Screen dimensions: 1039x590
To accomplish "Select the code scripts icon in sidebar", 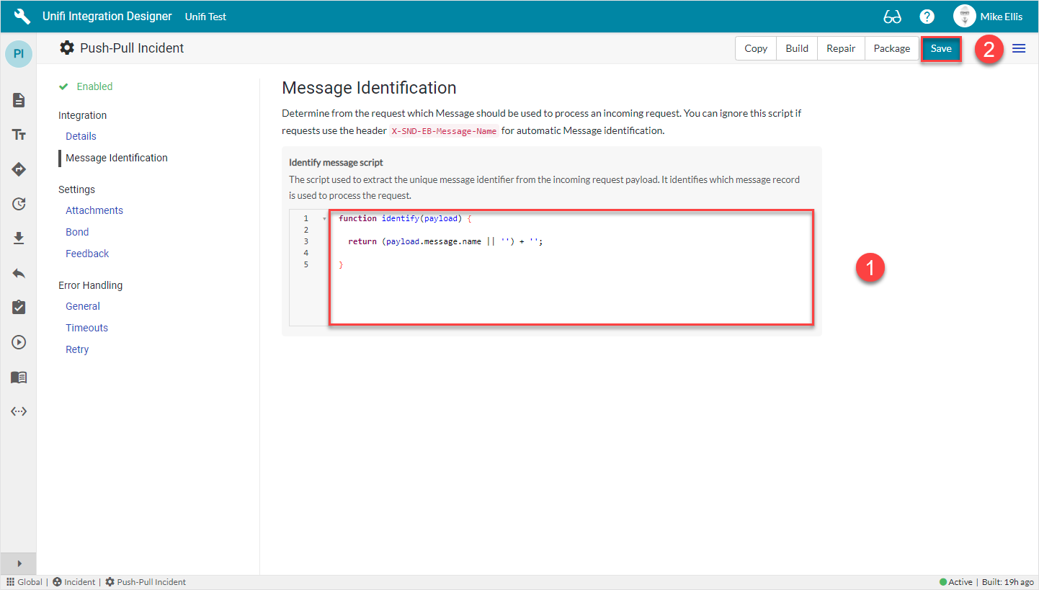I will 18,411.
